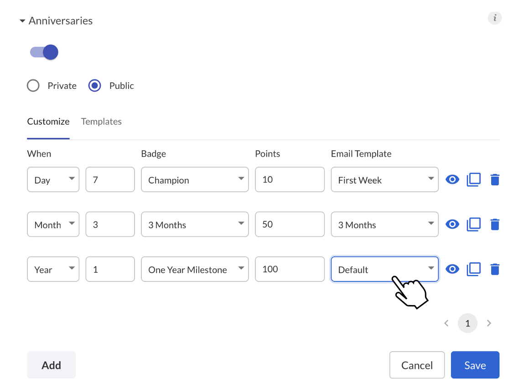
Task: Go to next page with right chevron
Action: (489, 323)
